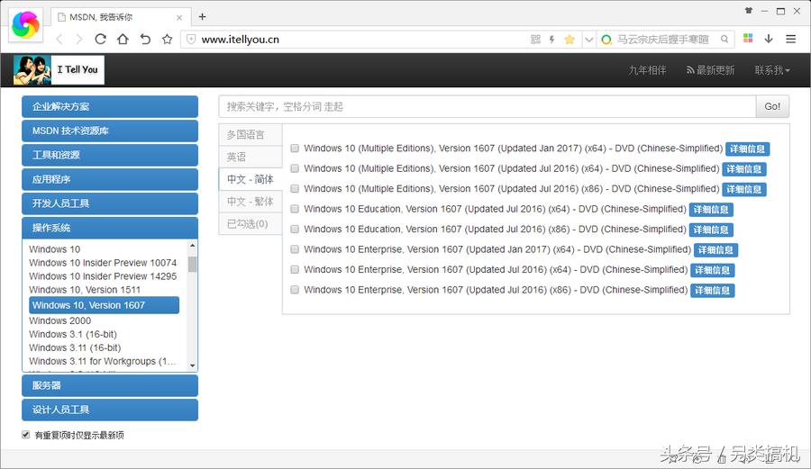Click the Go! search button
The width and height of the screenshot is (811, 469).
click(772, 106)
